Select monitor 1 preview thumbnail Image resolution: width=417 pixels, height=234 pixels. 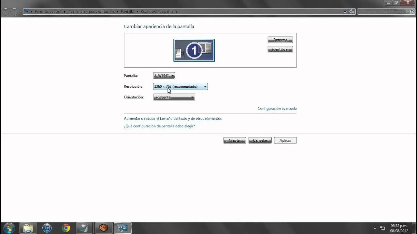coord(194,50)
